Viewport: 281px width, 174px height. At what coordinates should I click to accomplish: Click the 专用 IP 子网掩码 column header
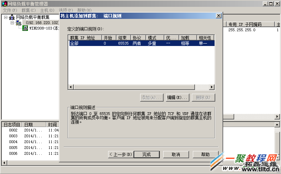(x=250, y=24)
